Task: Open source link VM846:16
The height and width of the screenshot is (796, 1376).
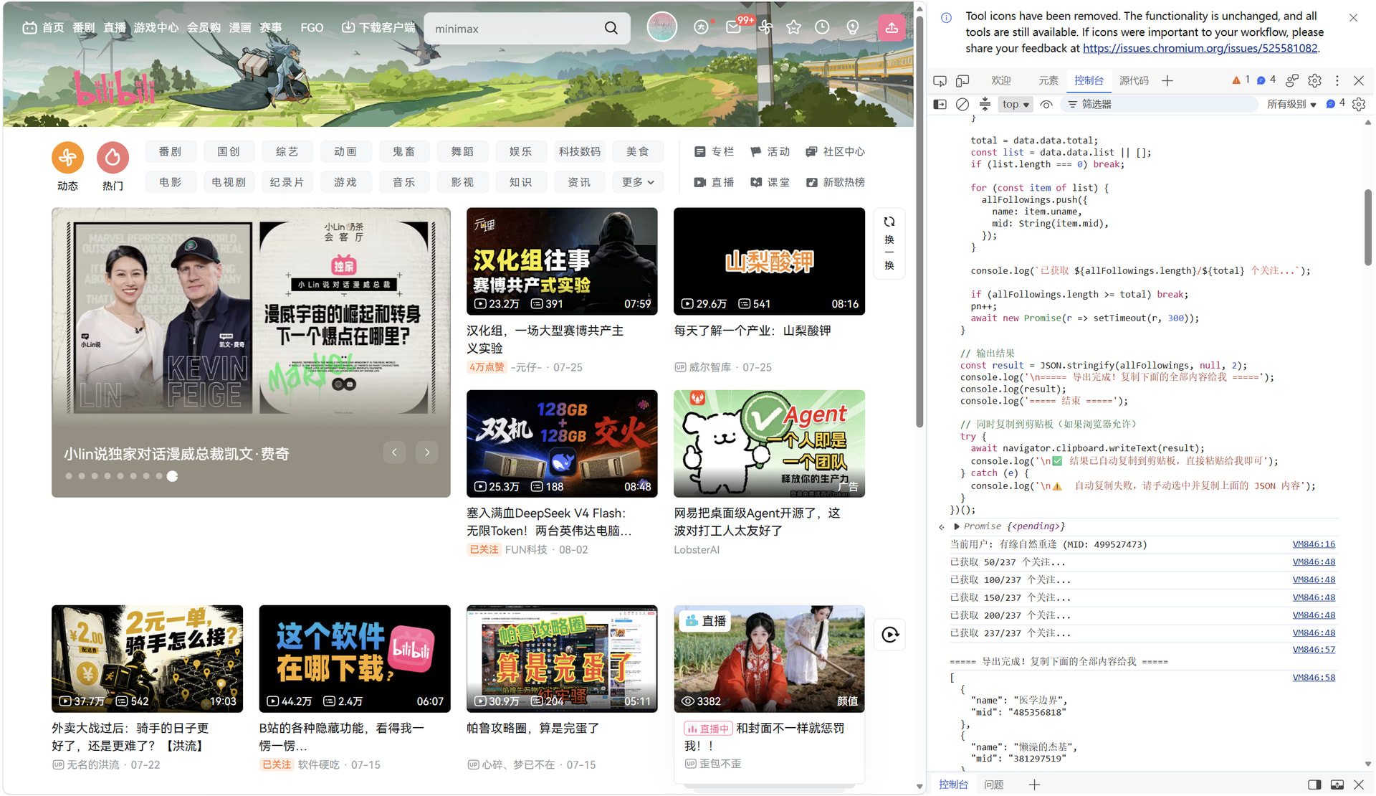Action: click(x=1314, y=544)
